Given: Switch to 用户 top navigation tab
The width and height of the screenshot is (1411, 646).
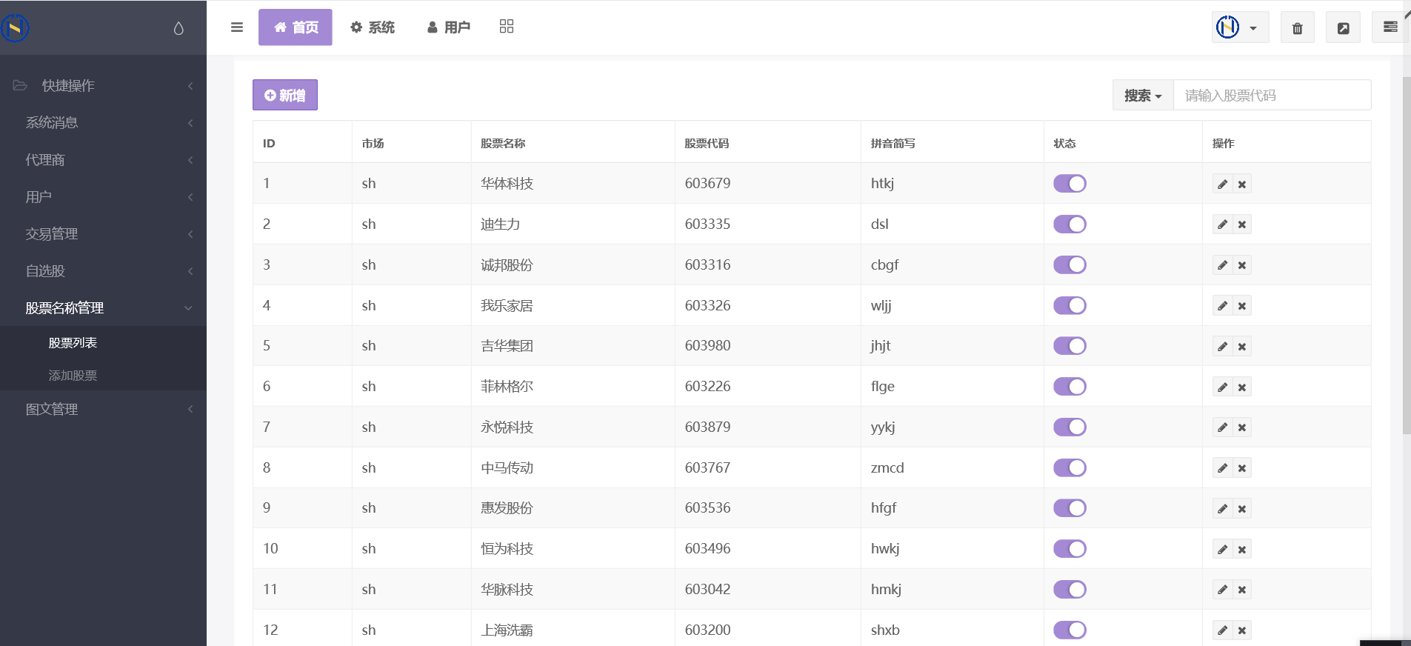Looking at the screenshot, I should tap(449, 27).
